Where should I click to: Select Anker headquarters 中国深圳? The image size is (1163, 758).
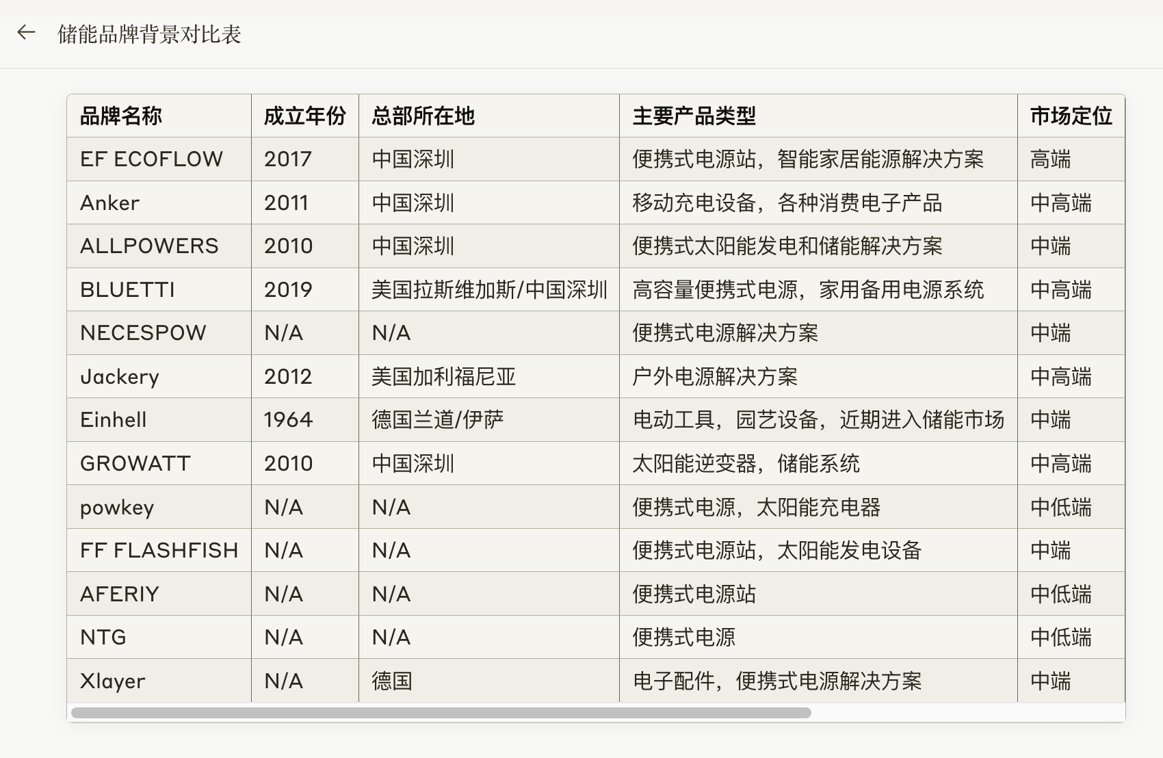pyautogui.click(x=489, y=202)
